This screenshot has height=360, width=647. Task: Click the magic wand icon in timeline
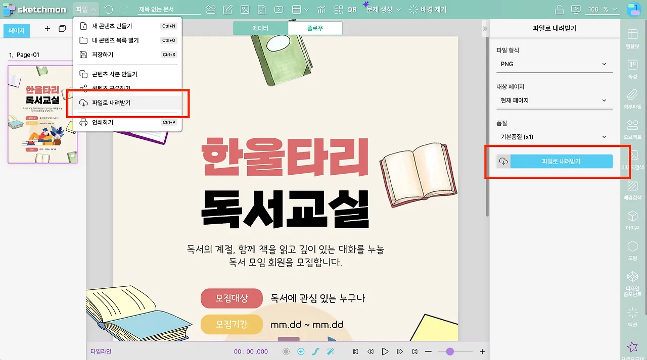(331, 351)
